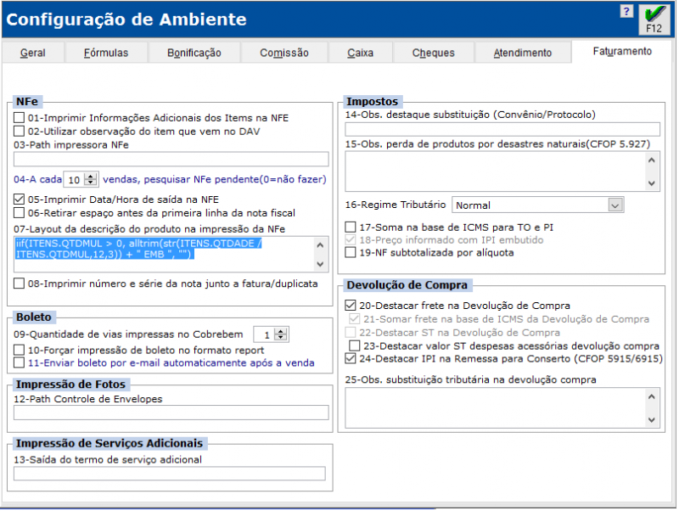Enable 19-NF subtotalizada por alíquota checkbox
This screenshot has width=679, height=511.
tap(351, 252)
